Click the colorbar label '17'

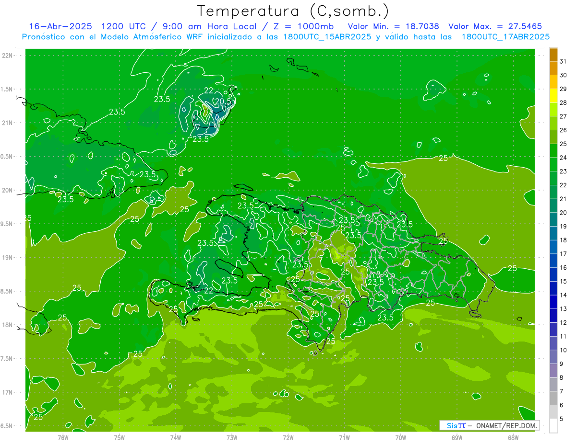coord(564,254)
